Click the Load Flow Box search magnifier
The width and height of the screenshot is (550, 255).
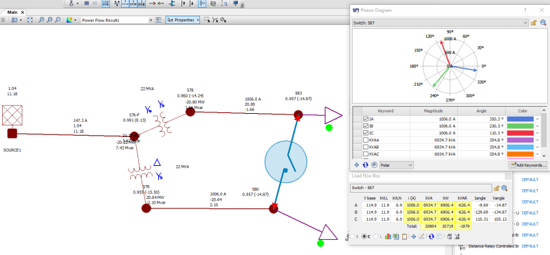(x=505, y=189)
